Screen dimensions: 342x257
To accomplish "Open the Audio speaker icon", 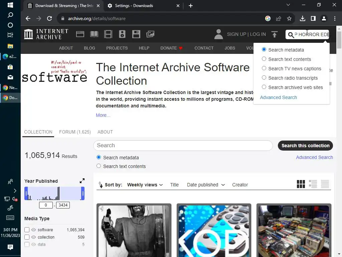I will pyautogui.click(x=122, y=34).
